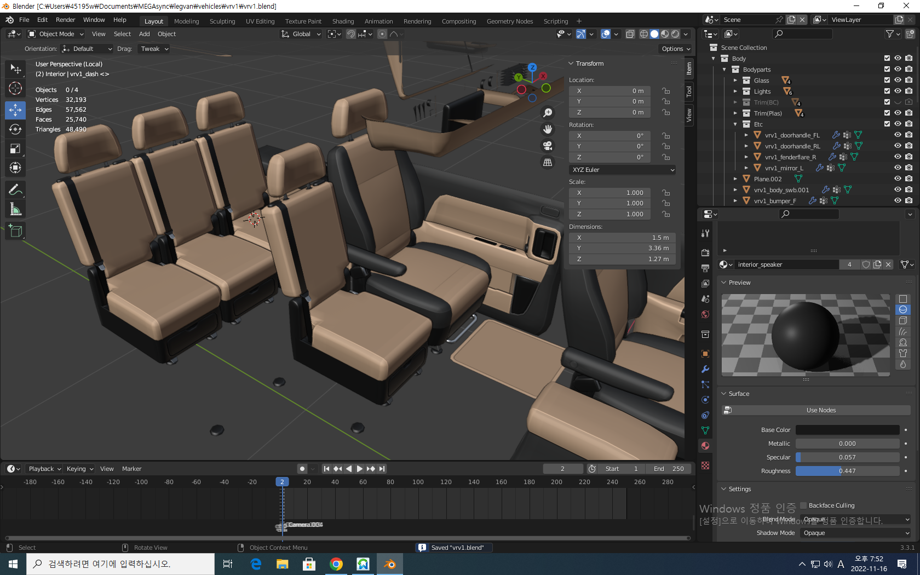Select the Rotate tool
Screen dimensions: 920x575
(x=15, y=129)
